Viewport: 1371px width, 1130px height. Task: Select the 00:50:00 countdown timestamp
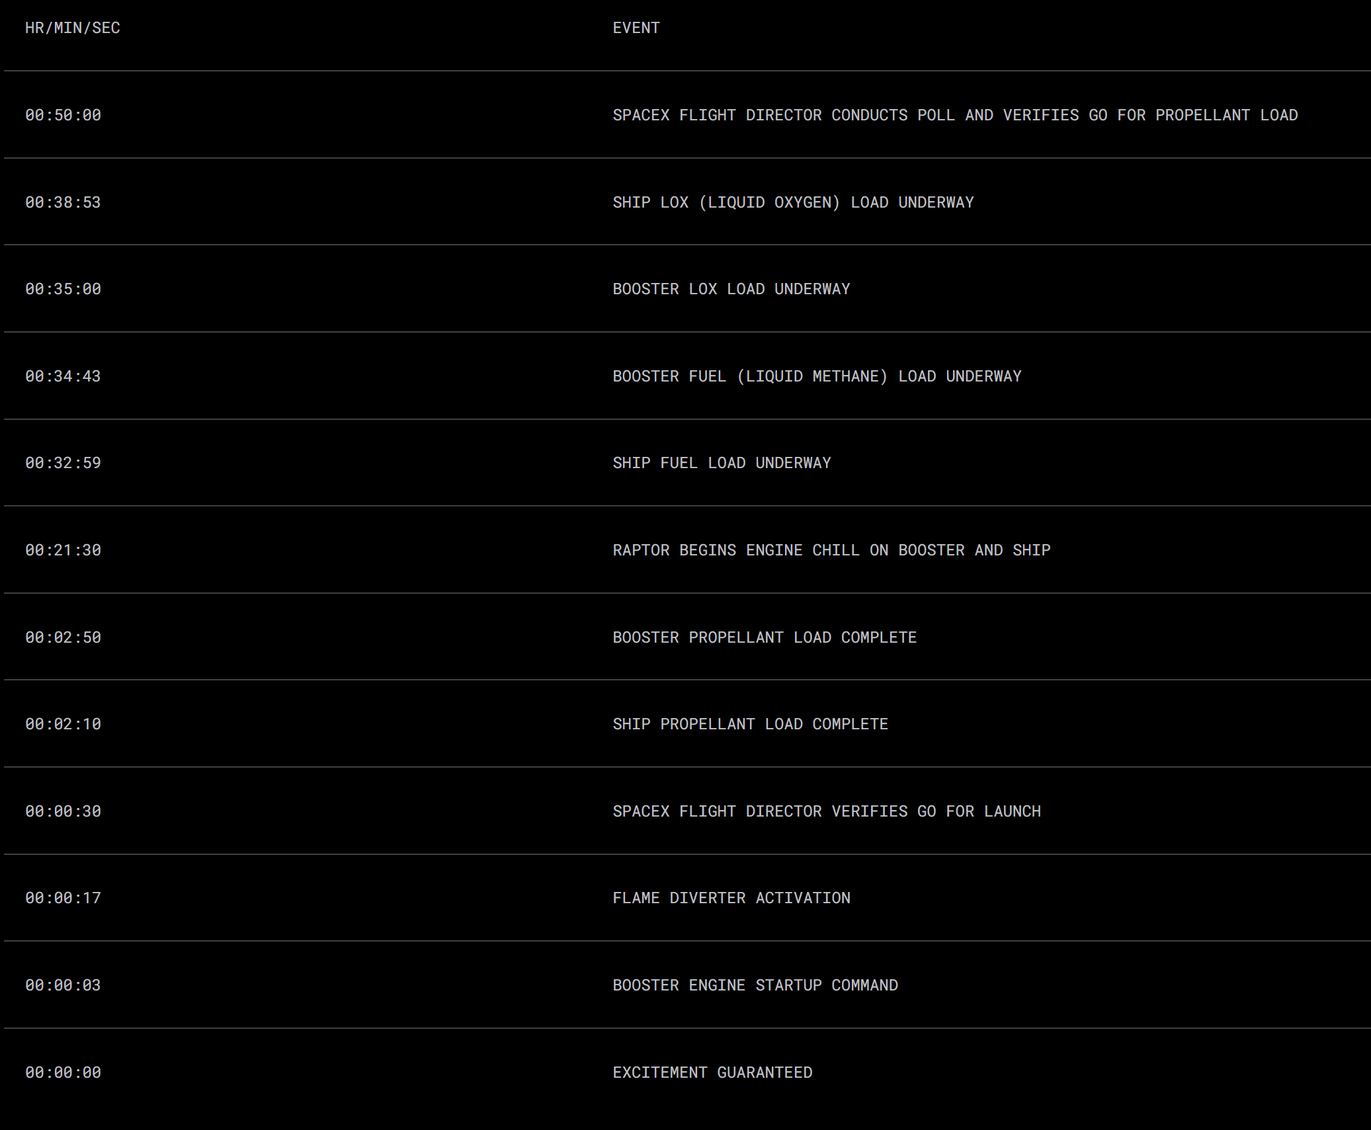click(63, 115)
